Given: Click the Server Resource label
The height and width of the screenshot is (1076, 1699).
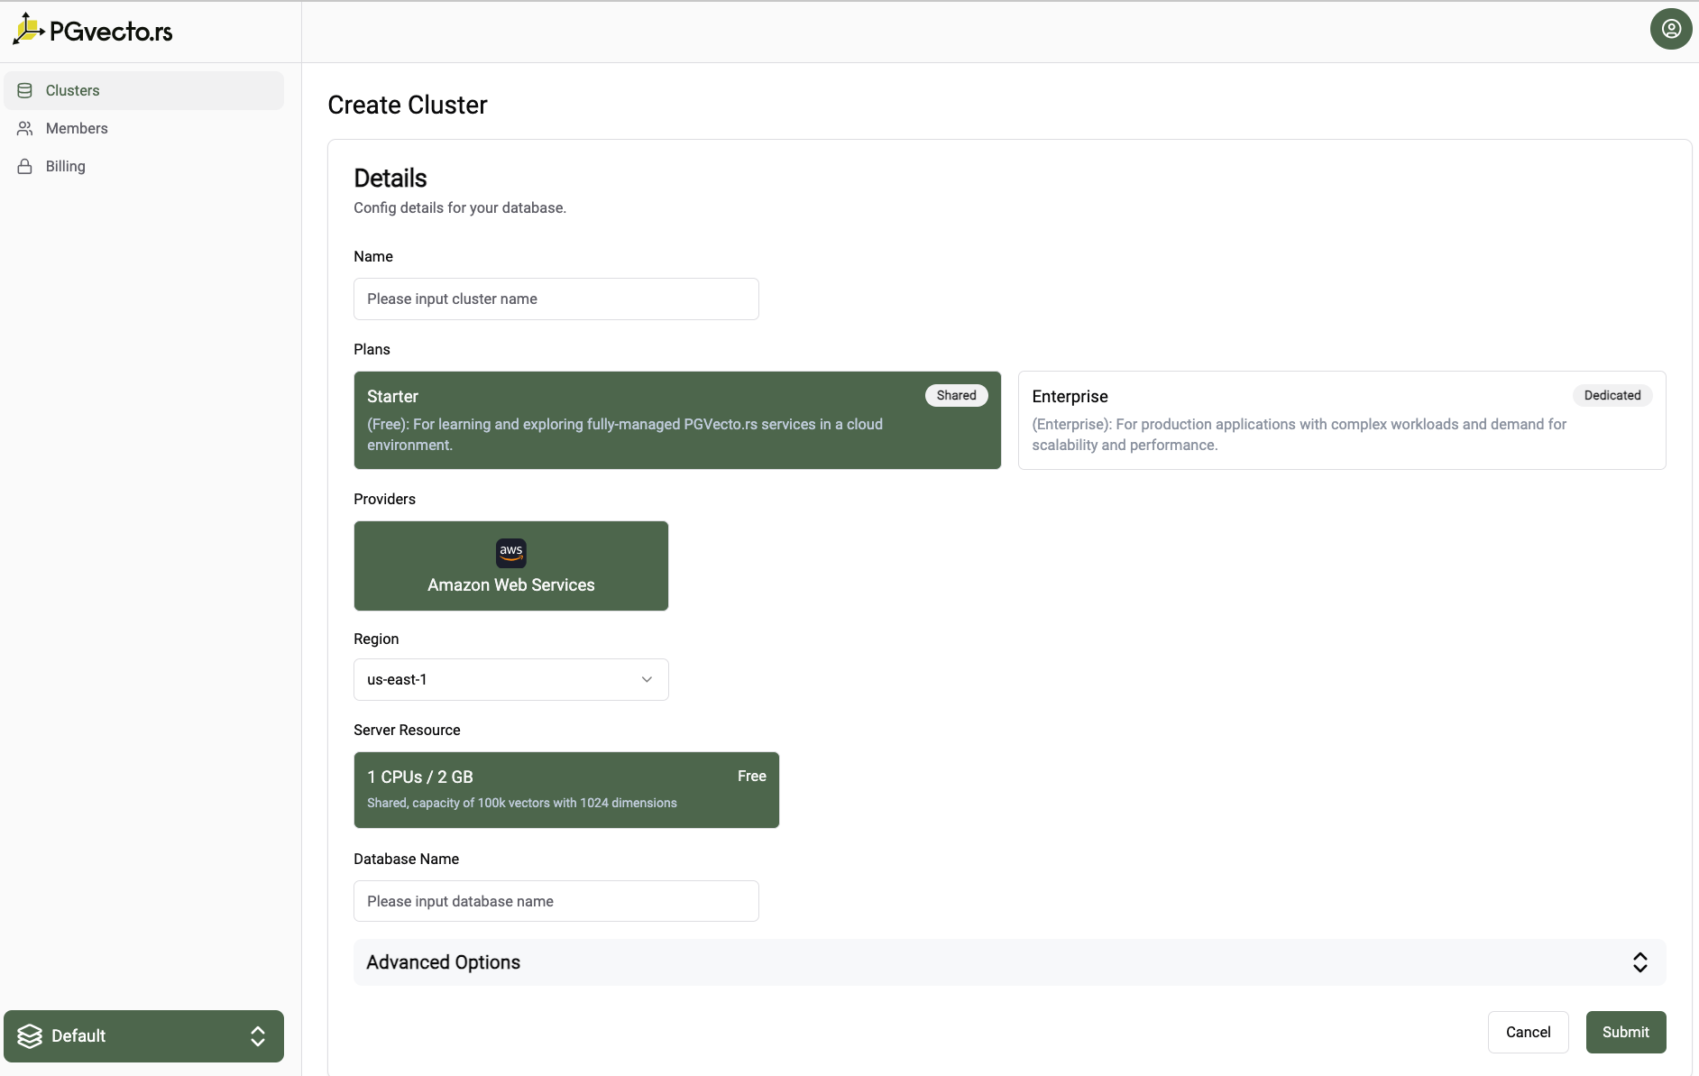Looking at the screenshot, I should click(x=407, y=730).
